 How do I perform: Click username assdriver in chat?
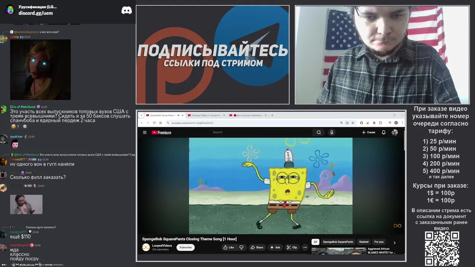tap(16, 136)
